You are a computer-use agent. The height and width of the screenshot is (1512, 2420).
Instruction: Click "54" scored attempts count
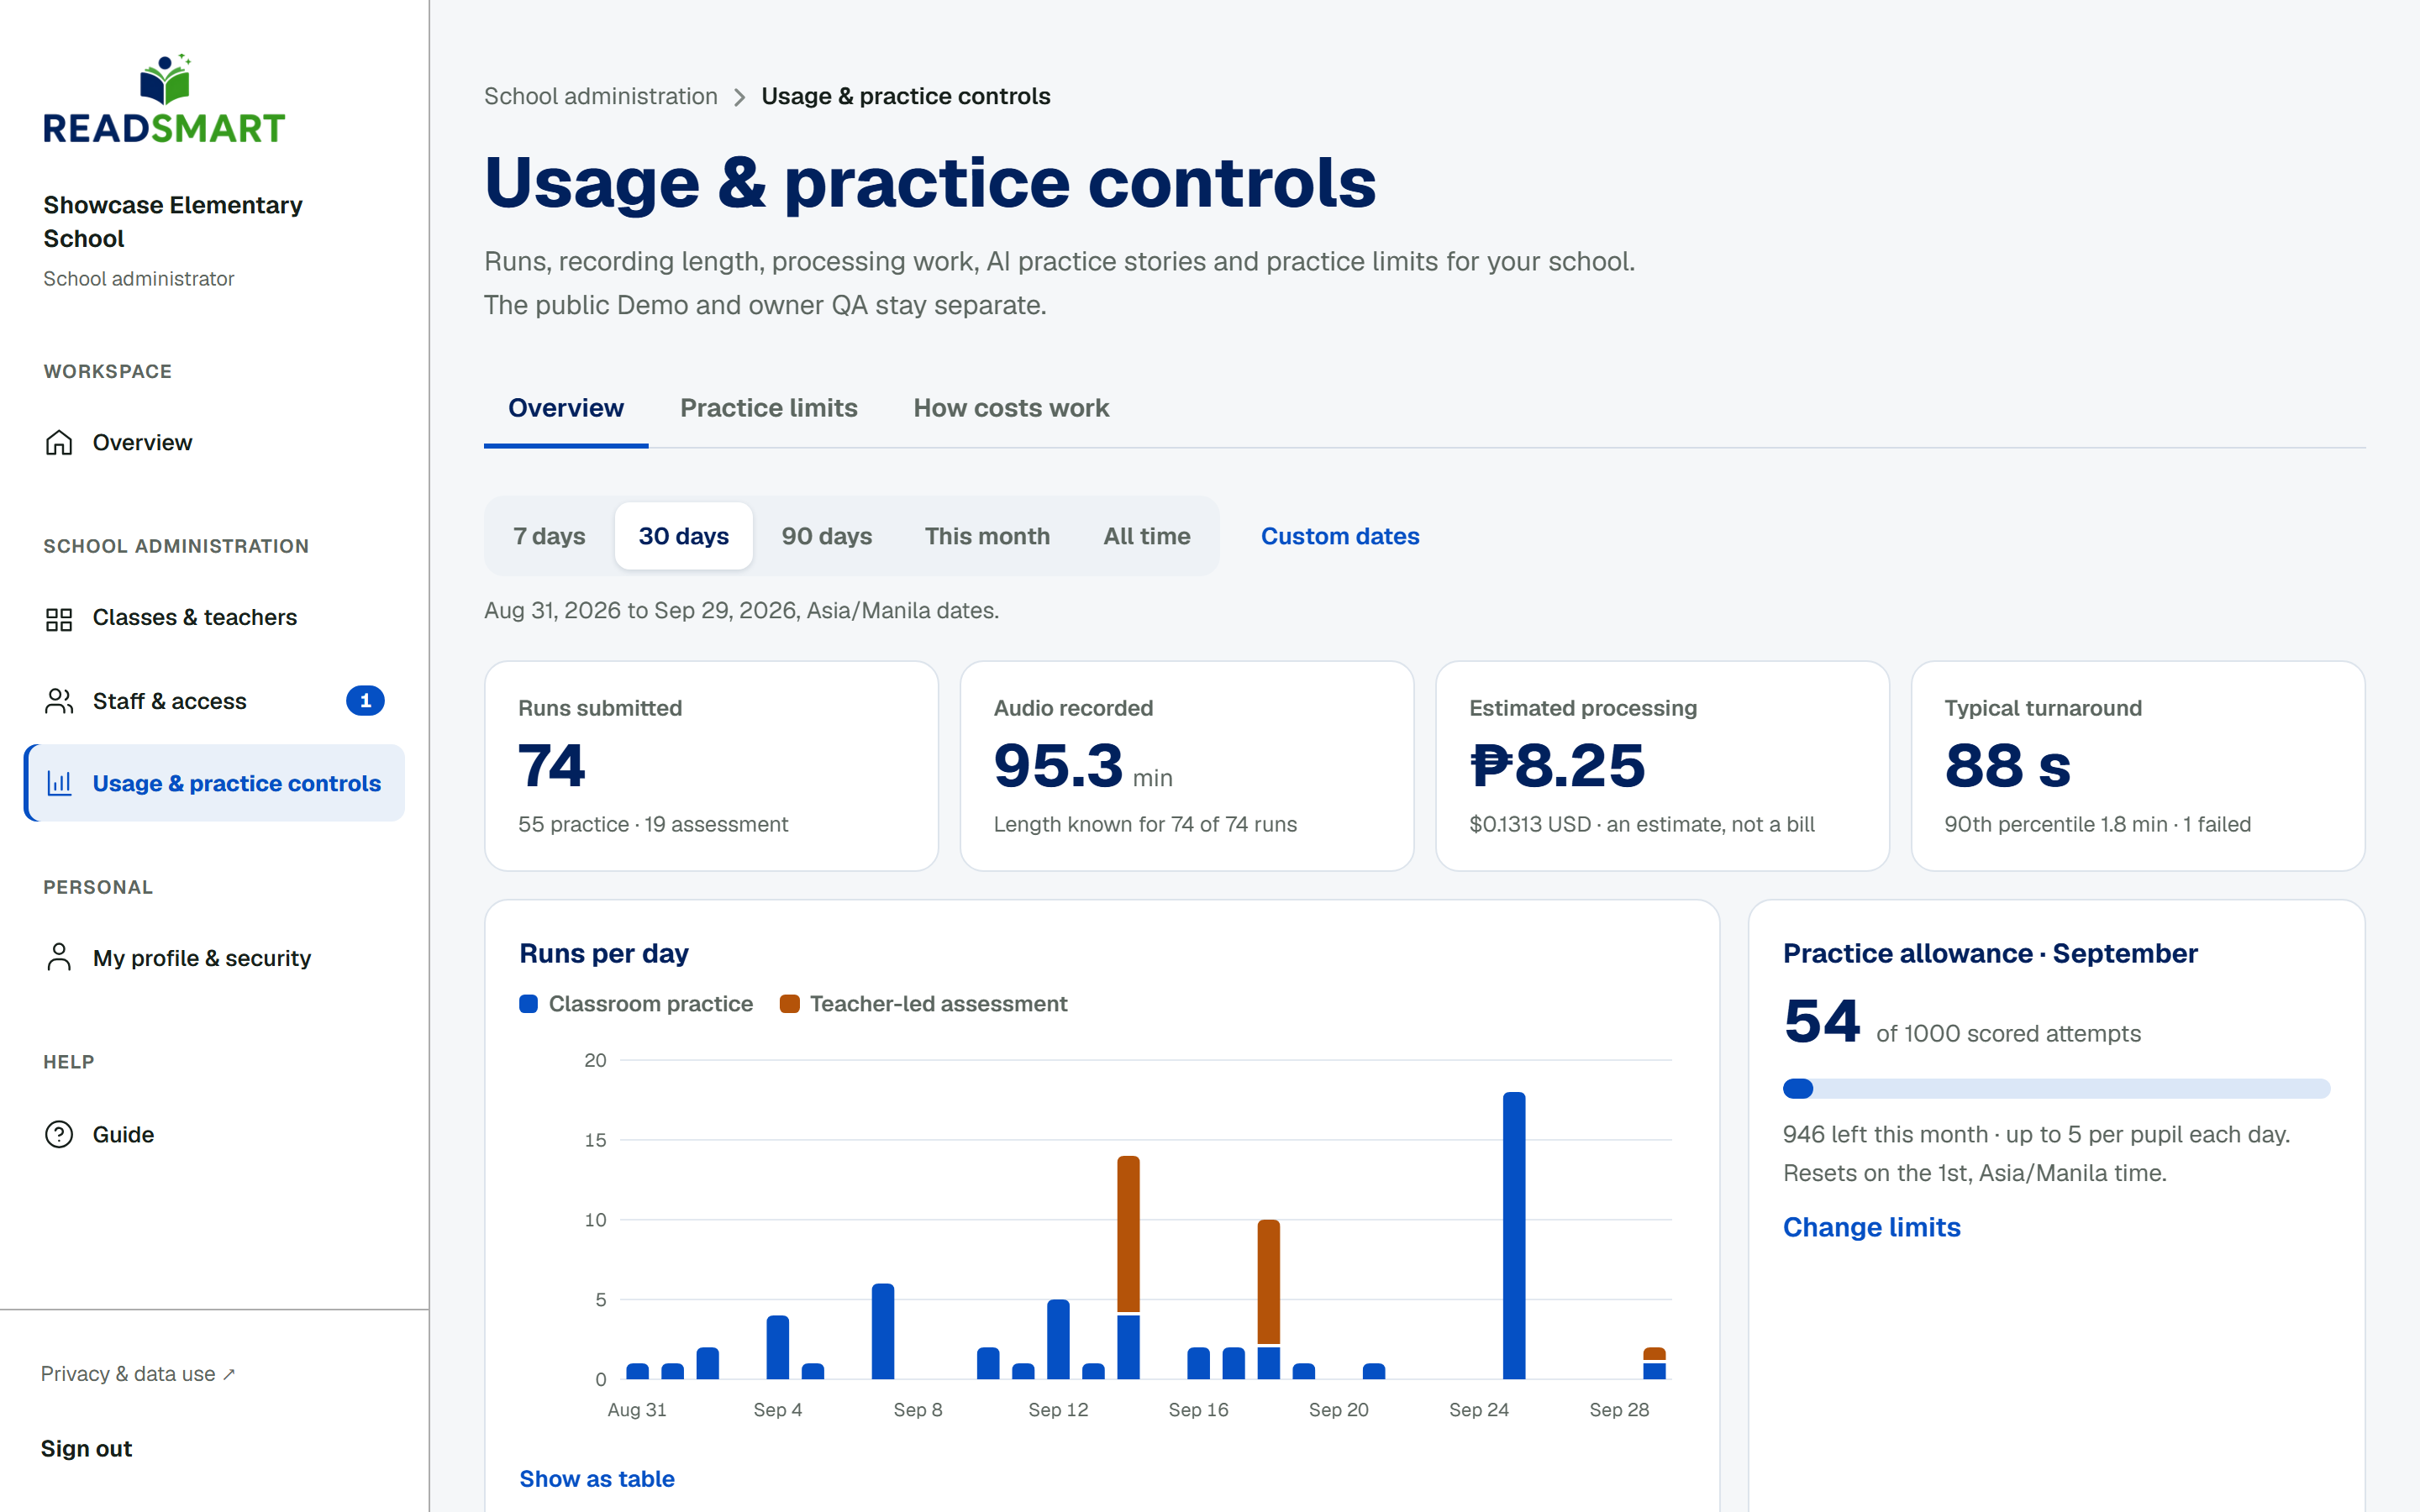click(1822, 1021)
